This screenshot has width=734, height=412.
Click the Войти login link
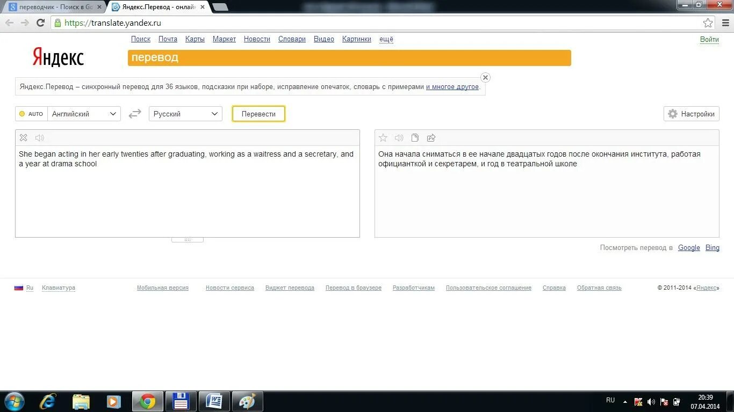(709, 40)
